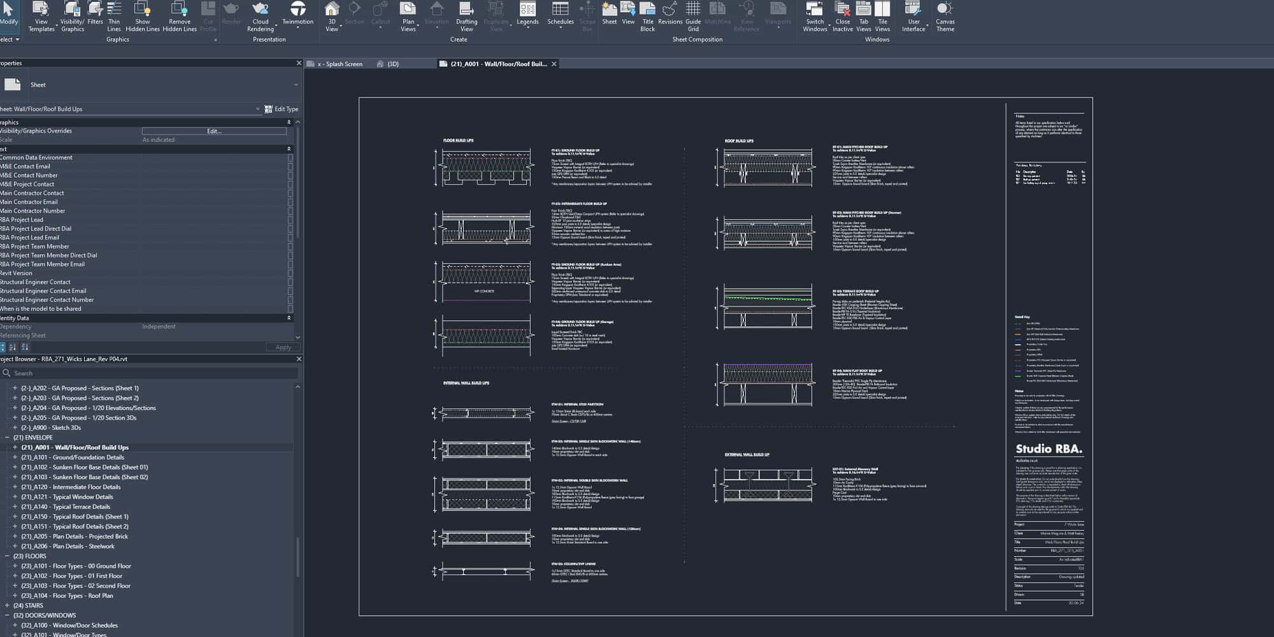Screen dimensions: 1274x637
Task: Click Edit... for Visibility/Graphics Overrides
Action: click(x=214, y=131)
